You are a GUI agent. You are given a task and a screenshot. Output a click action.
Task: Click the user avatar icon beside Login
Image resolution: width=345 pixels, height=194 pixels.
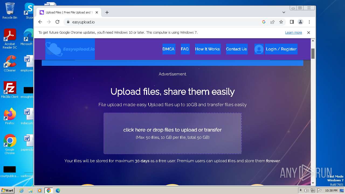pos(259,49)
